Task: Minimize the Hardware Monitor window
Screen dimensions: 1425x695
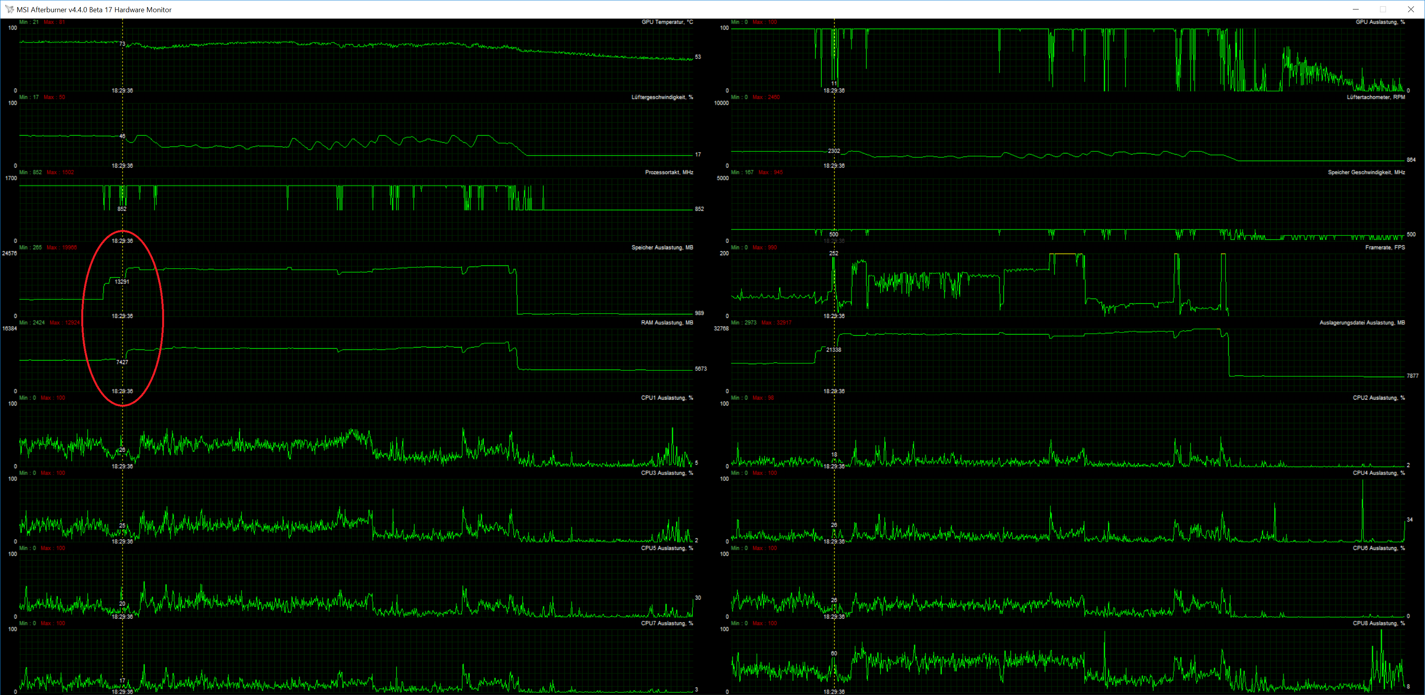Action: tap(1356, 9)
